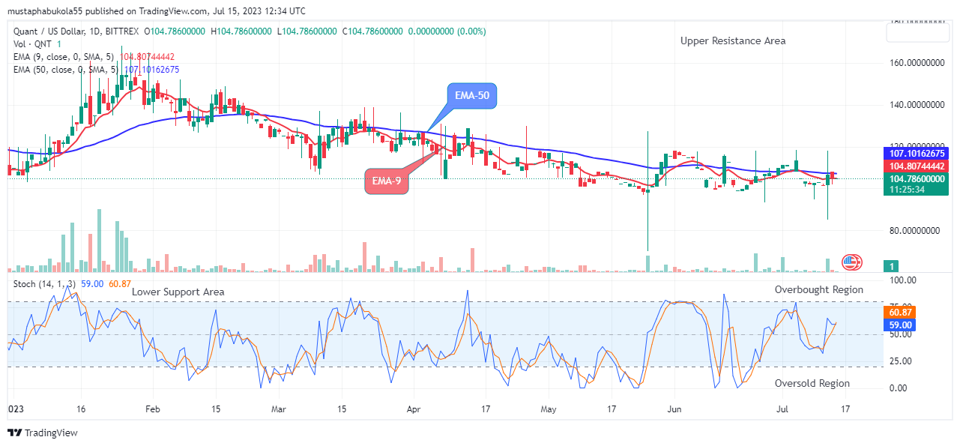Click the TradingView logo at bottom left
Image resolution: width=960 pixels, height=446 pixels.
click(42, 433)
